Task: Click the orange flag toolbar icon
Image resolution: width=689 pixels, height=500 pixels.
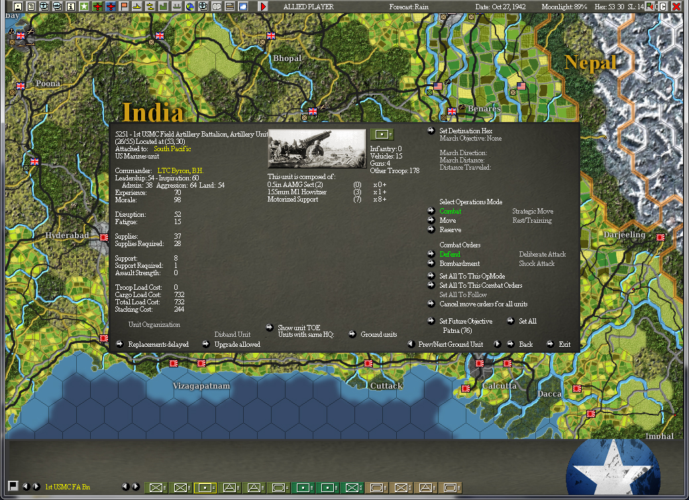Action: (x=124, y=7)
